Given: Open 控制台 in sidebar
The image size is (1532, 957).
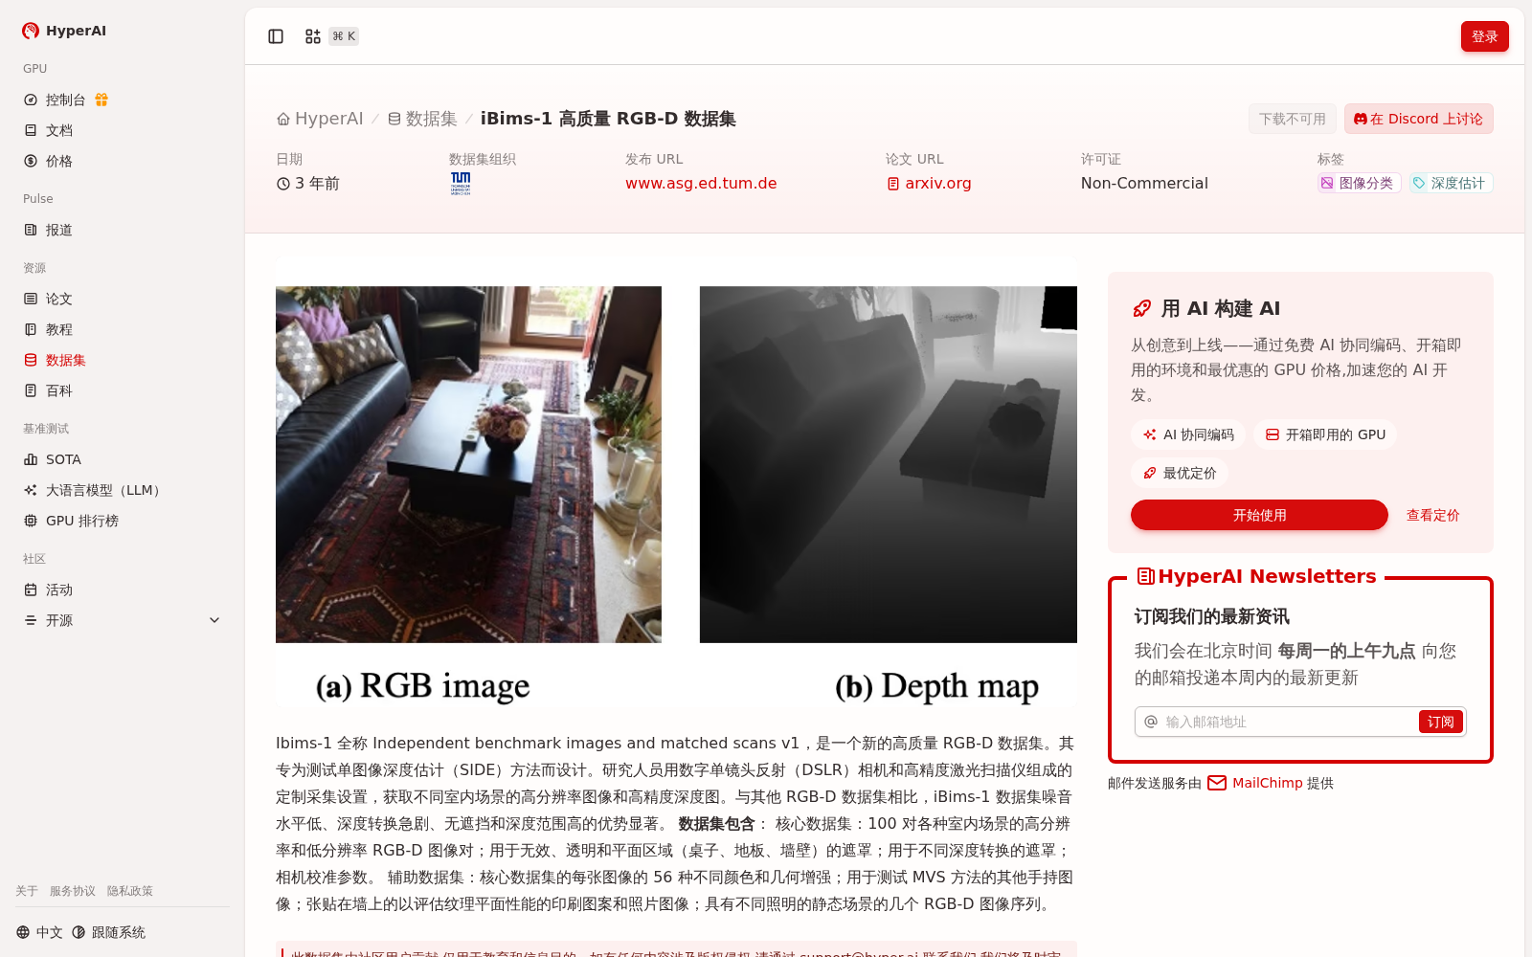Looking at the screenshot, I should (x=65, y=100).
